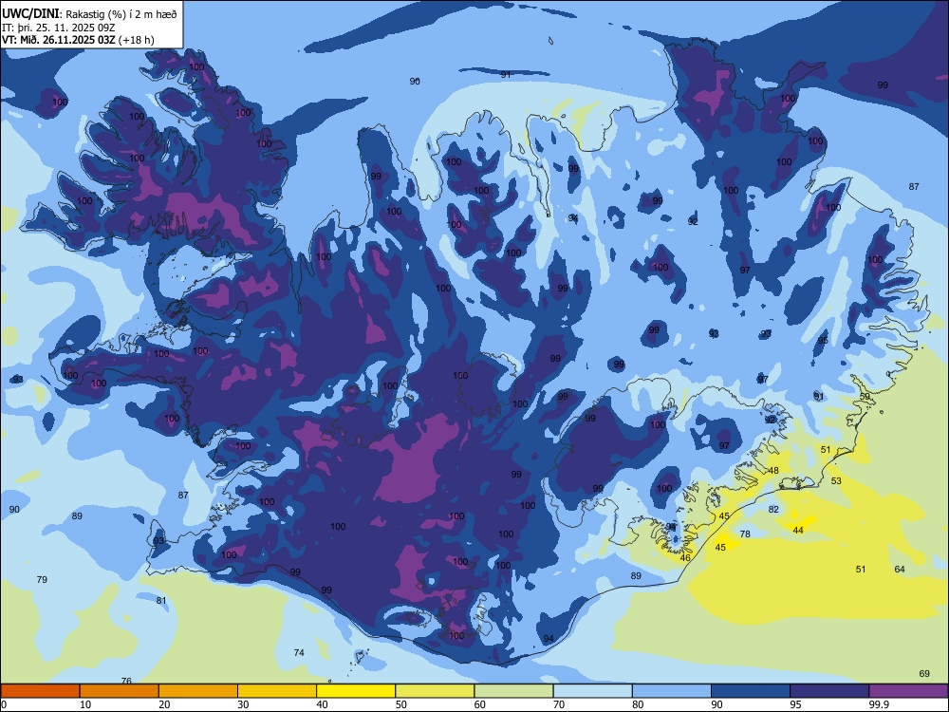
Task: Click the humidity value "48" on the map
Action: click(x=773, y=471)
